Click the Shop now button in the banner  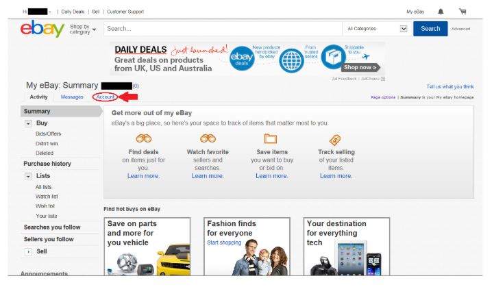(360, 68)
